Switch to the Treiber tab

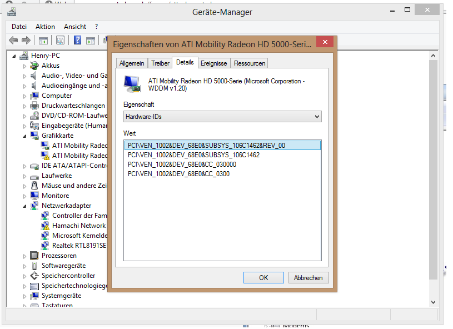coord(160,63)
